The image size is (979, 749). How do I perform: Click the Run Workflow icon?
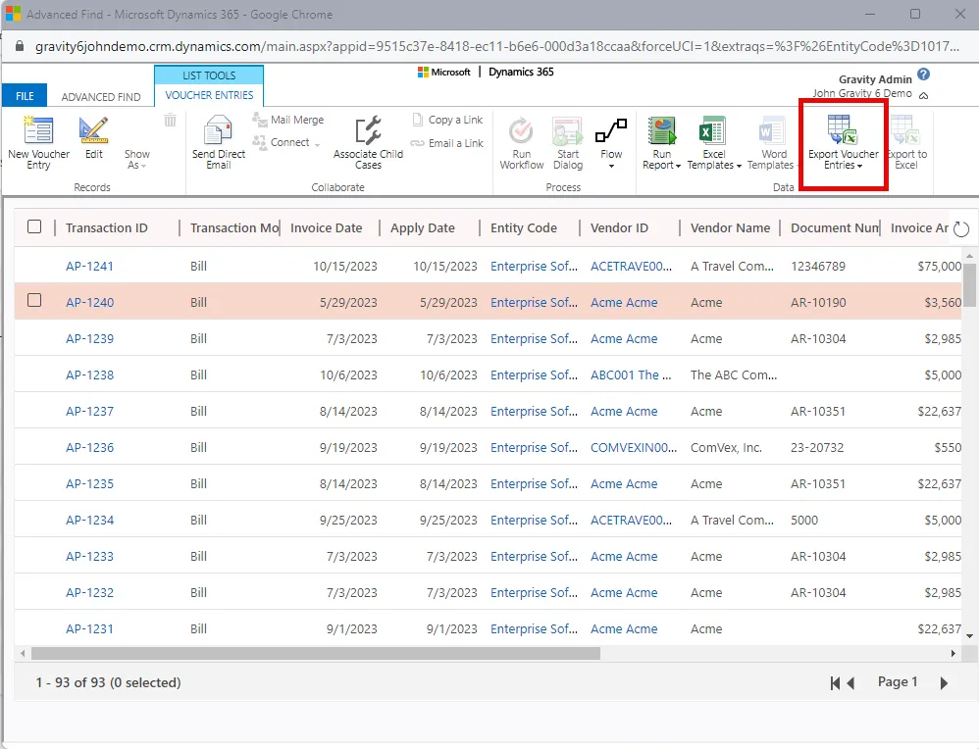(521, 129)
